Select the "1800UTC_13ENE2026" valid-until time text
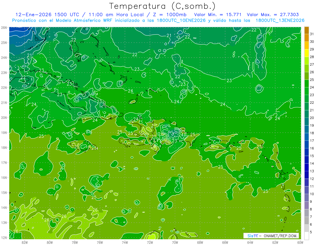This screenshot has width=319, height=246. 280,20
